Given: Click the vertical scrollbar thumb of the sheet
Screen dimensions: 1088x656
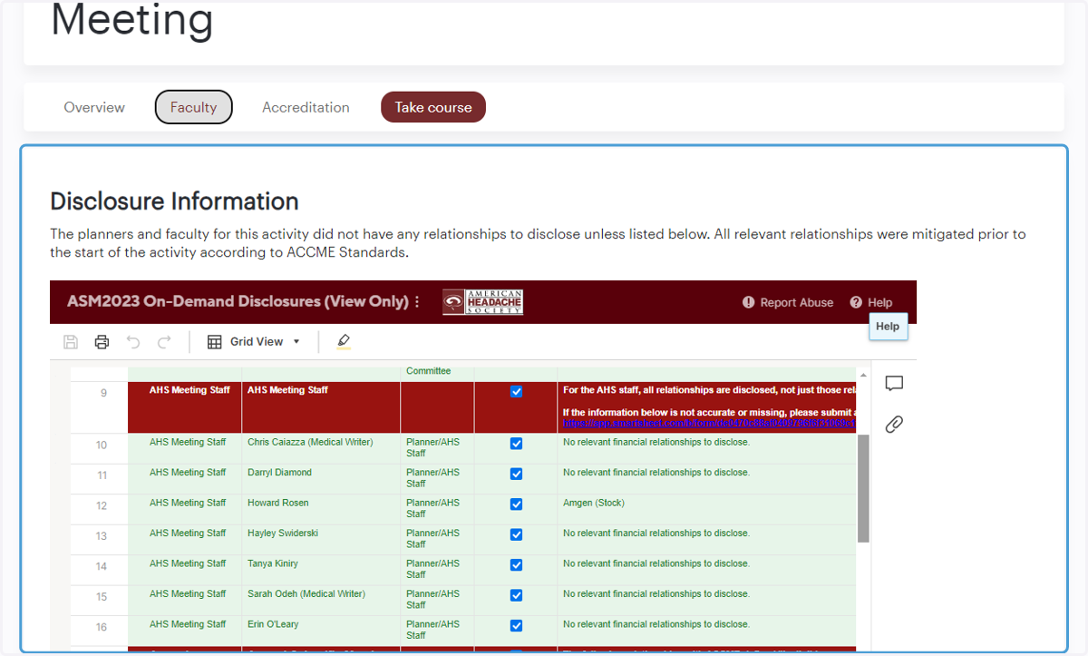Looking at the screenshot, I should (x=863, y=487).
